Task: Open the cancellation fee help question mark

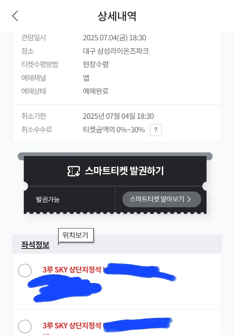Action: 156,130
